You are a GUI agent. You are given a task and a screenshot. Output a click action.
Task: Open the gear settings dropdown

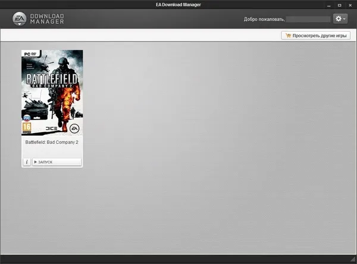click(340, 18)
